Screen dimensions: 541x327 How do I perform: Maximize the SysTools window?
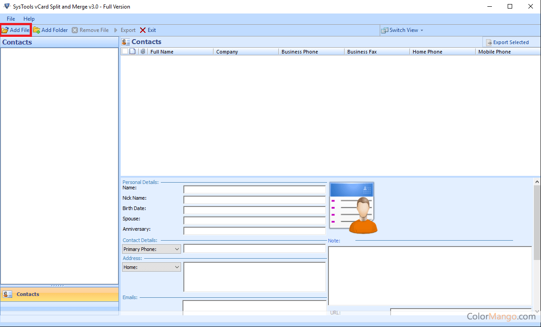(x=510, y=6)
